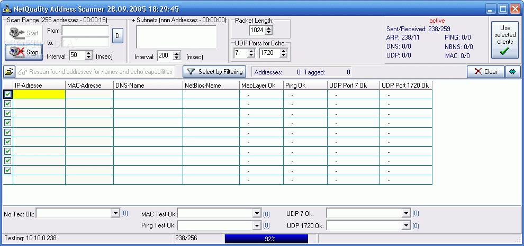Click Select by Filtering funnel button

[x=214, y=72]
